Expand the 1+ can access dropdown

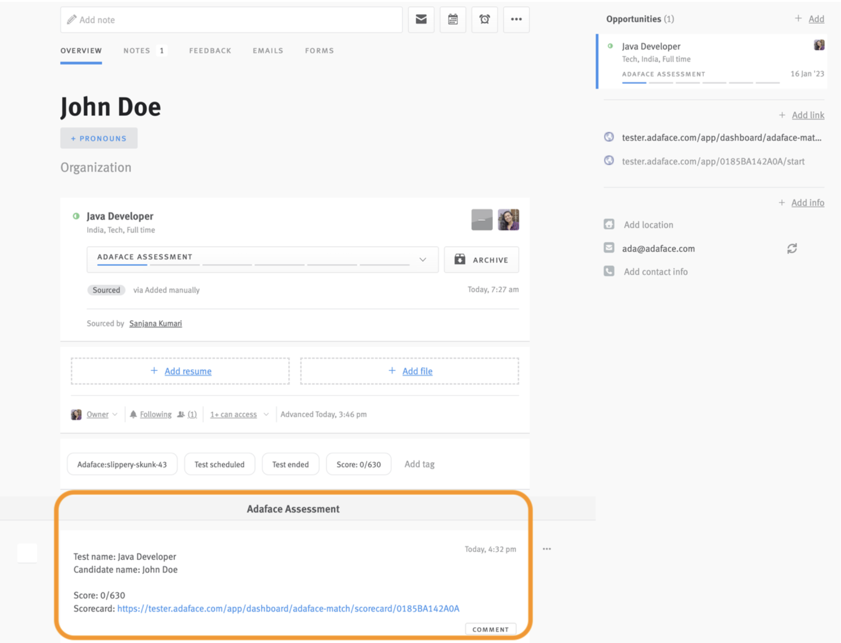click(239, 414)
